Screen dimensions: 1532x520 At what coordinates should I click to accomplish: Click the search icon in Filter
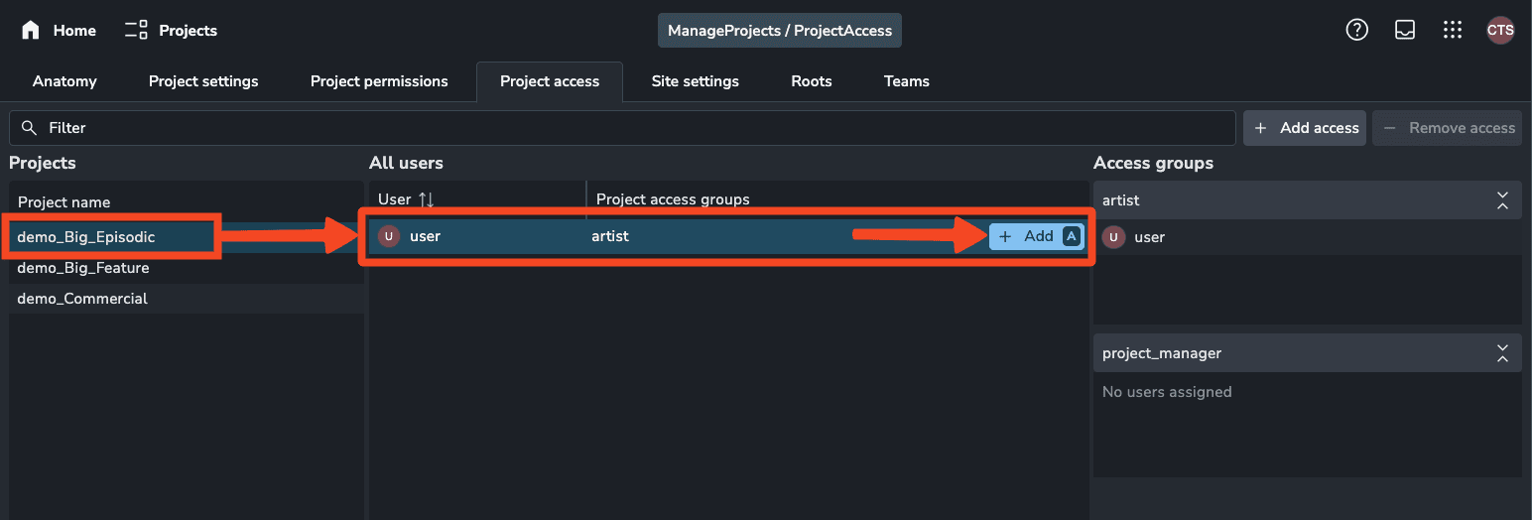pyautogui.click(x=29, y=128)
